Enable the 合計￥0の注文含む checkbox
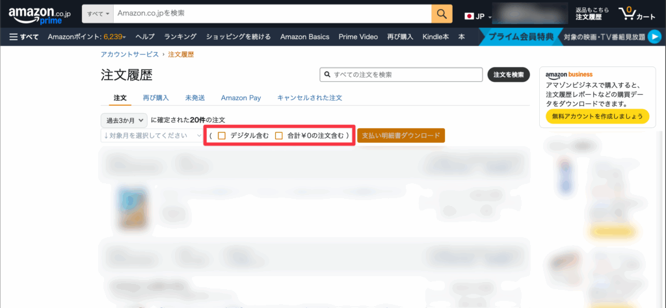Screen dimensions: 666x308 (278, 136)
